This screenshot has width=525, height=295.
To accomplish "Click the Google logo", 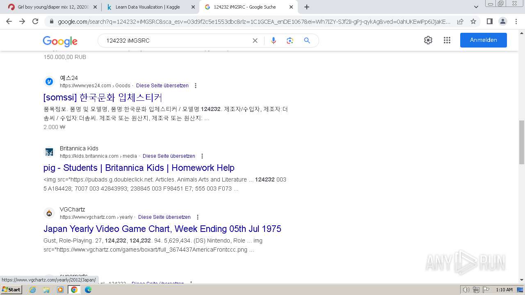I will 60,41.
